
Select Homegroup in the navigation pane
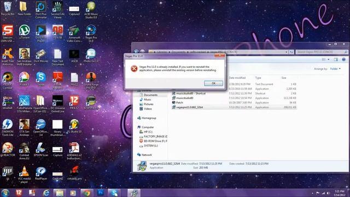(x=149, y=118)
